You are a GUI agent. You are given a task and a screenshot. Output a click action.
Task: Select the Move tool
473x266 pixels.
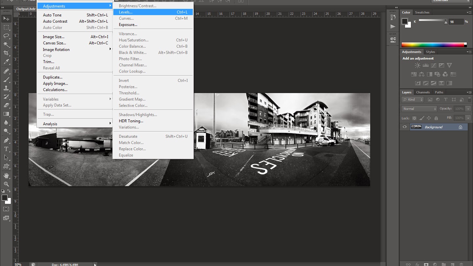tap(6, 18)
